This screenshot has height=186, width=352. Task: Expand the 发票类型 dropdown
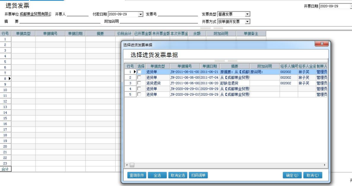(x=247, y=14)
